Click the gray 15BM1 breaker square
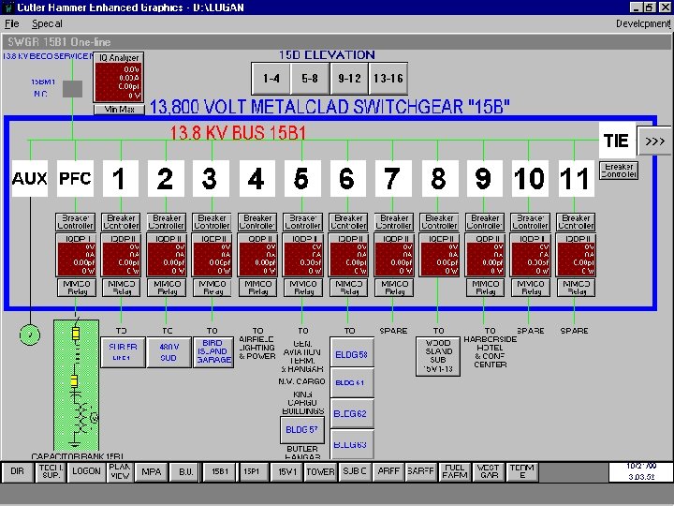This screenshot has height=506, width=674. 72,89
